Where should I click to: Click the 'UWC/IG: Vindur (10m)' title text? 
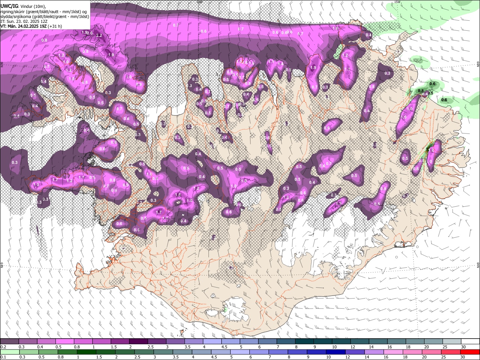[23, 6]
